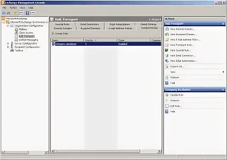227x160 pixels.
Task: Click the transport rule row icon in the list
Action: [53, 44]
